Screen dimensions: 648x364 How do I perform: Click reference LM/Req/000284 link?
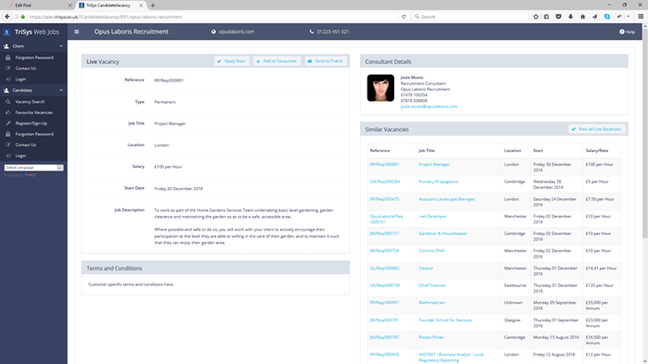(385, 182)
